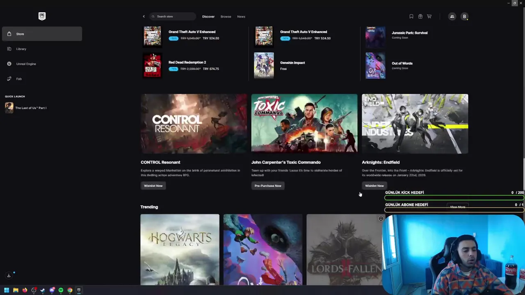Open Hogwarts Legacy trending card
The height and width of the screenshot is (295, 525).
click(180, 250)
